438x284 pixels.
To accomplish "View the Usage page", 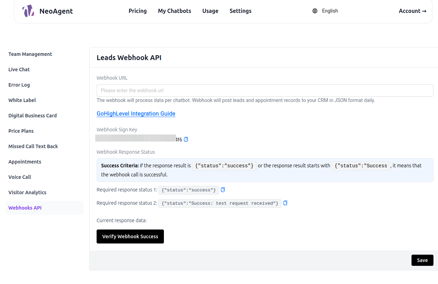I will 210,11.
